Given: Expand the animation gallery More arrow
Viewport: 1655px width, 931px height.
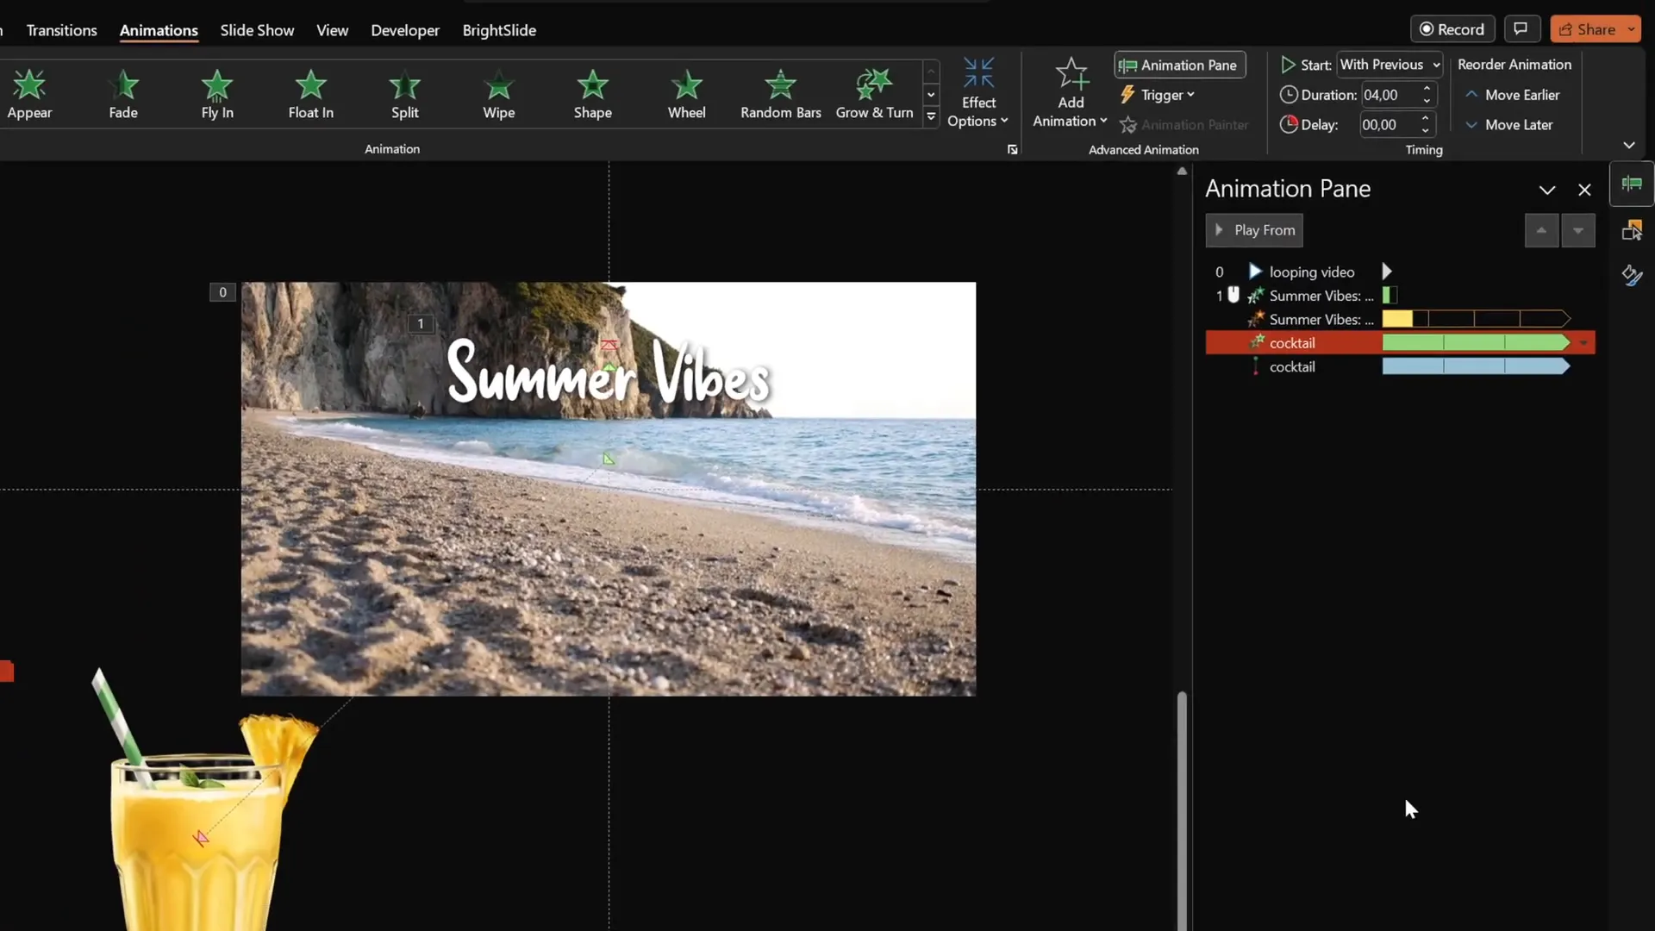Looking at the screenshot, I should tap(931, 116).
